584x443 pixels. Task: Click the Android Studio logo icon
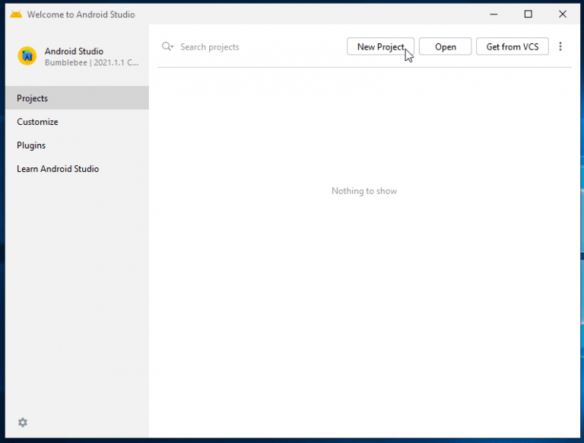(27, 56)
